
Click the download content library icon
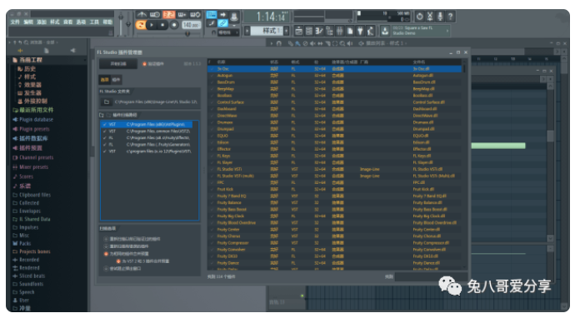click(x=385, y=31)
